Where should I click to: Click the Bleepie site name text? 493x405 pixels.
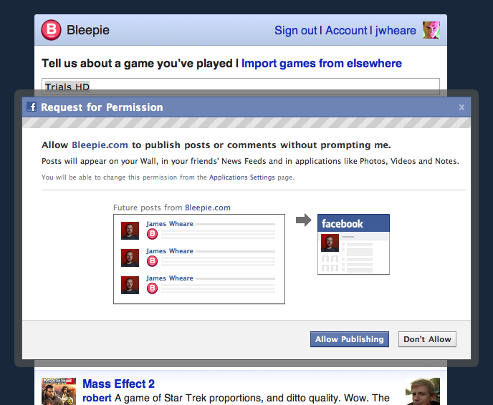click(x=88, y=30)
